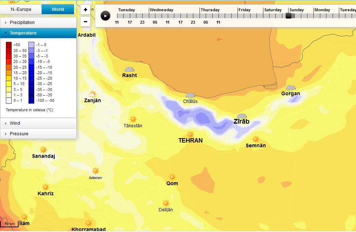The image size is (356, 232).
Task: Collapse the Temperature panel
Action: [38, 33]
